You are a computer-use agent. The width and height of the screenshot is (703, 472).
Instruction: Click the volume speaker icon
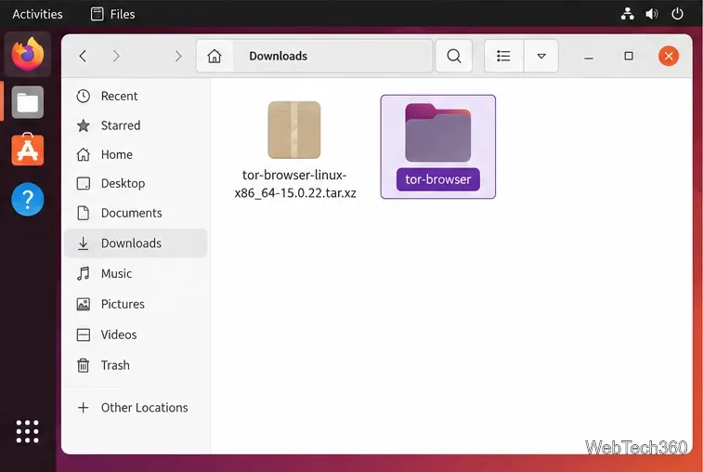[651, 14]
